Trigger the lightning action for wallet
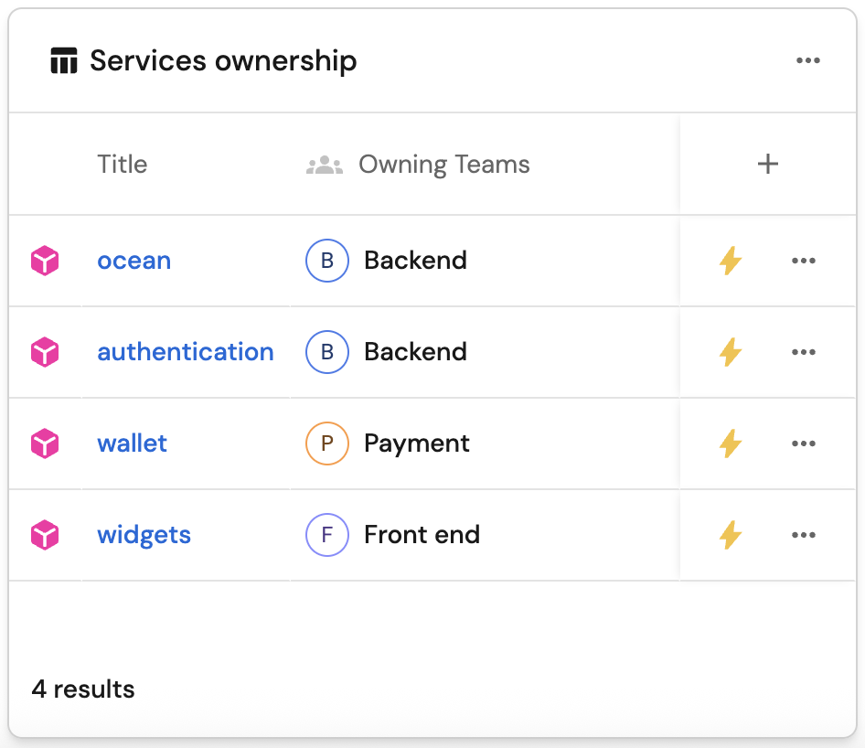Screen dimensions: 865x748 pyautogui.click(x=730, y=443)
